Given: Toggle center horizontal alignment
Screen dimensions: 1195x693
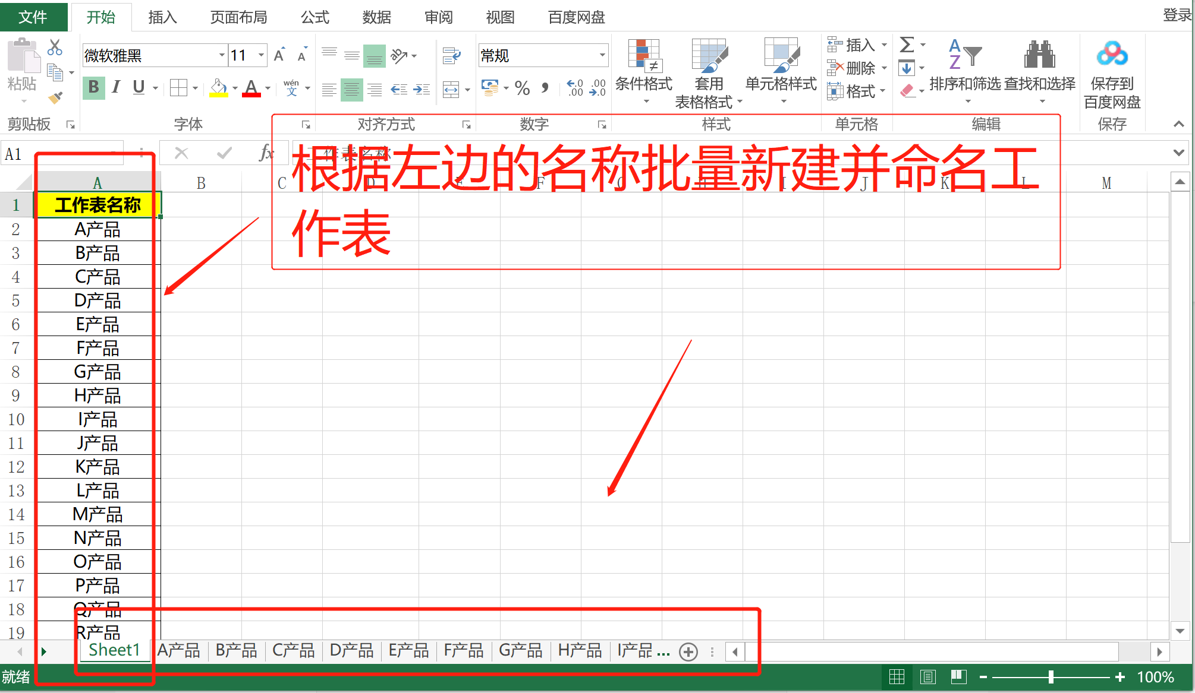Looking at the screenshot, I should pos(352,90).
